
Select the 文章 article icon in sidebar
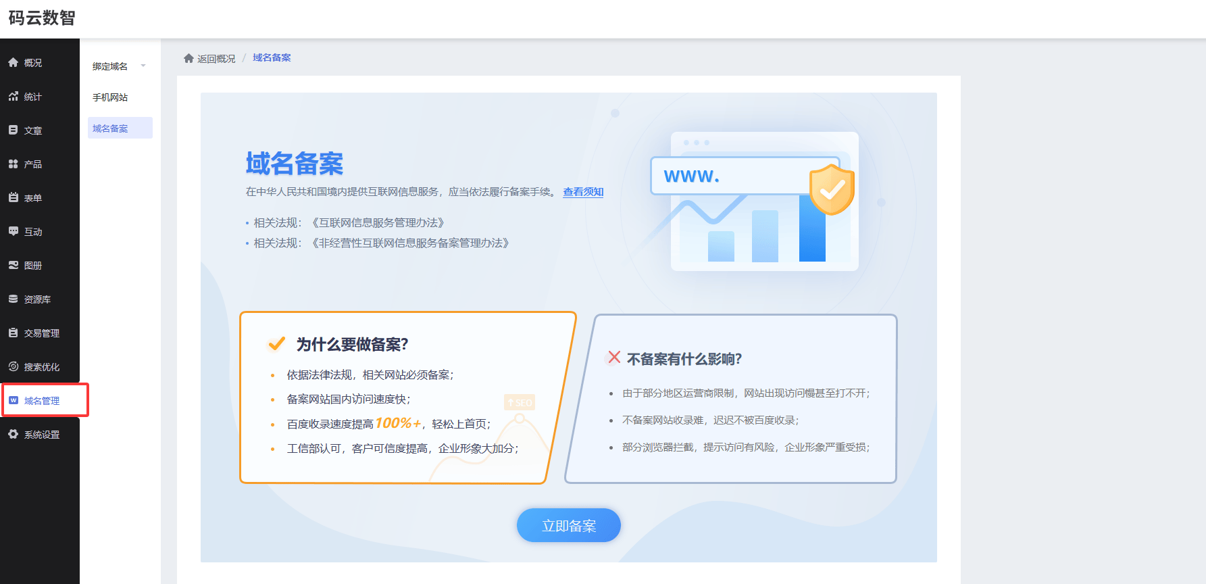[x=13, y=130]
